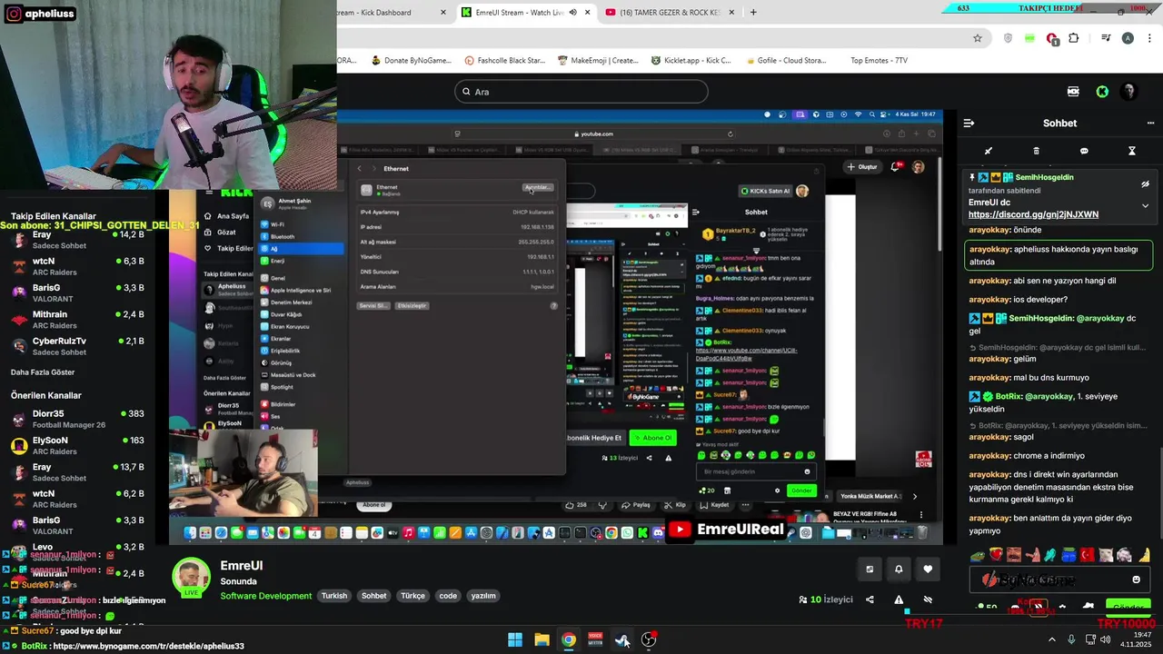1163x654 pixels.
Task: Toggle notification bell for EmreUI
Action: click(899, 570)
